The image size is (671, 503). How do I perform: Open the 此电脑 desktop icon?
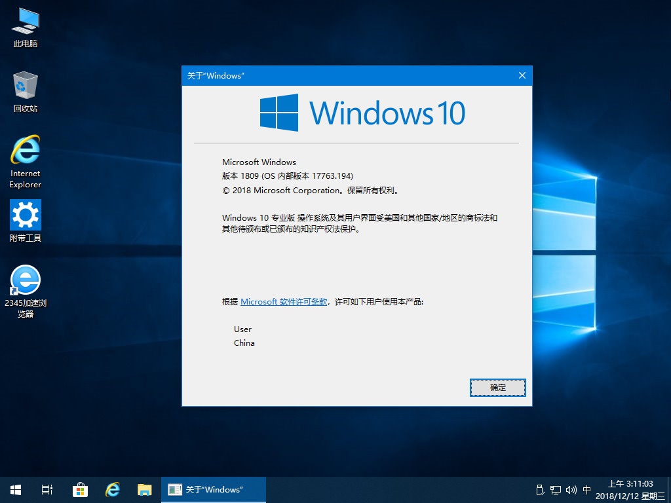tap(26, 28)
